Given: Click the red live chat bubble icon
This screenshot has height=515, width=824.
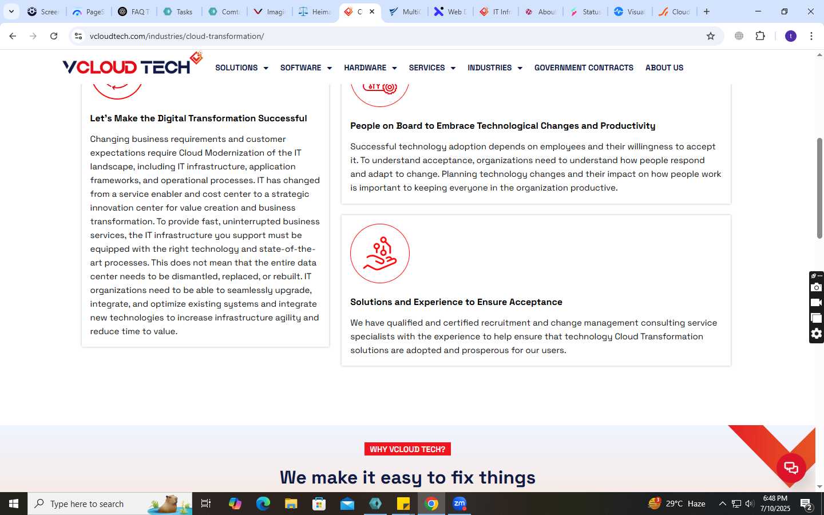Looking at the screenshot, I should point(791,468).
